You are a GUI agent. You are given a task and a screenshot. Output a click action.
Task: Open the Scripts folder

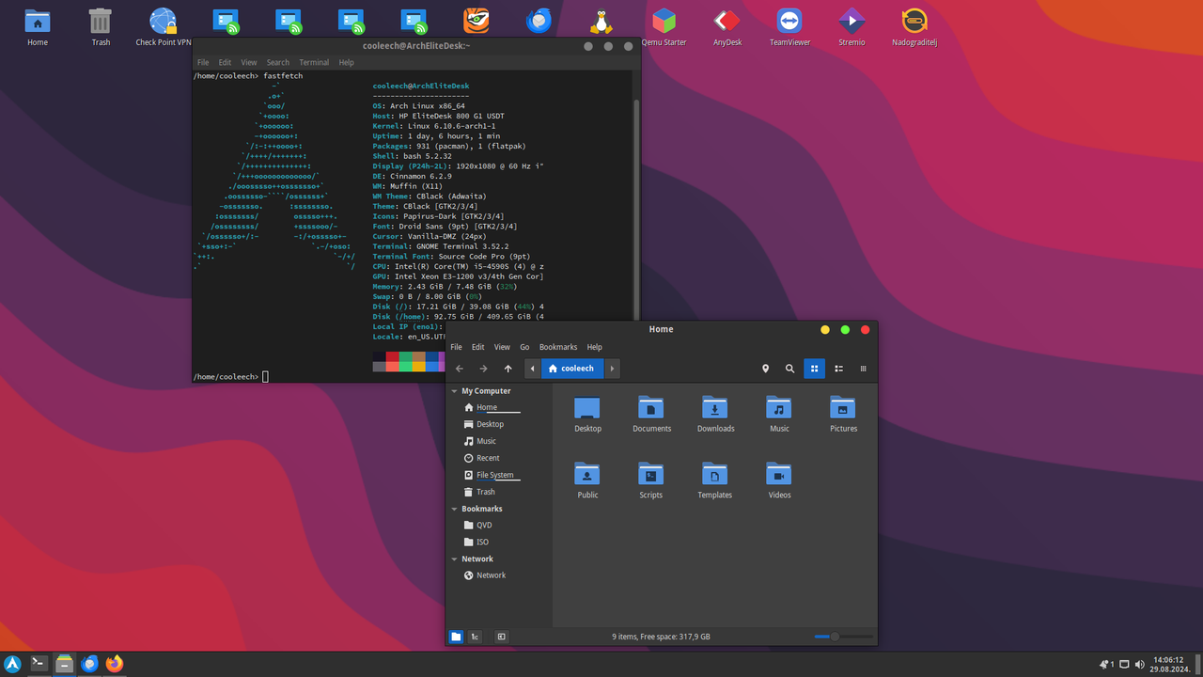[651, 480]
